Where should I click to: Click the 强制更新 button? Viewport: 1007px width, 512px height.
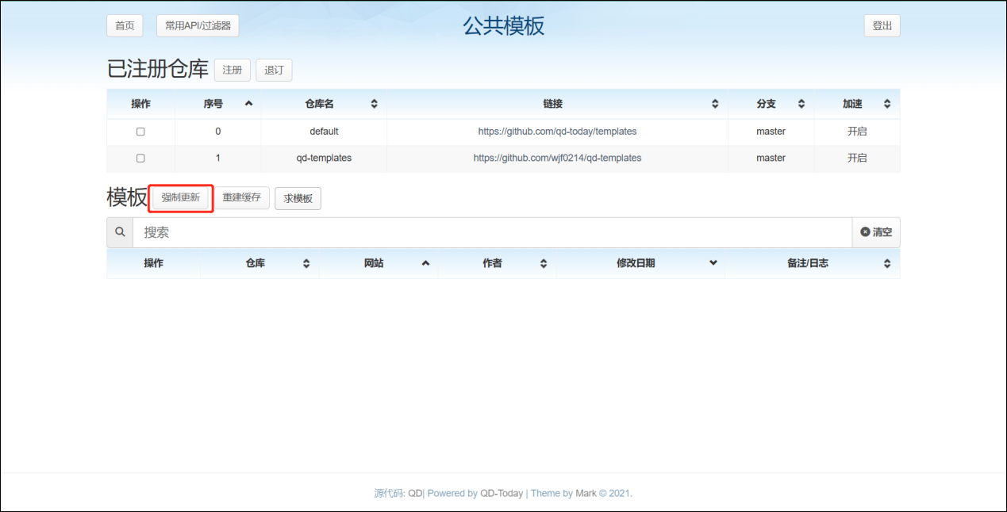pyautogui.click(x=181, y=197)
